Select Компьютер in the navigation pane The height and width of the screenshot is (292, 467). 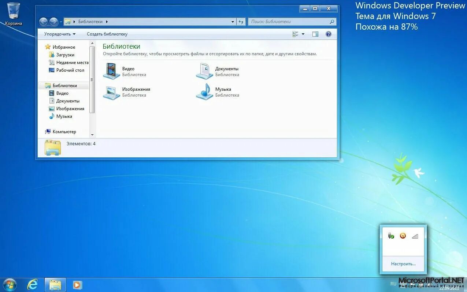64,132
